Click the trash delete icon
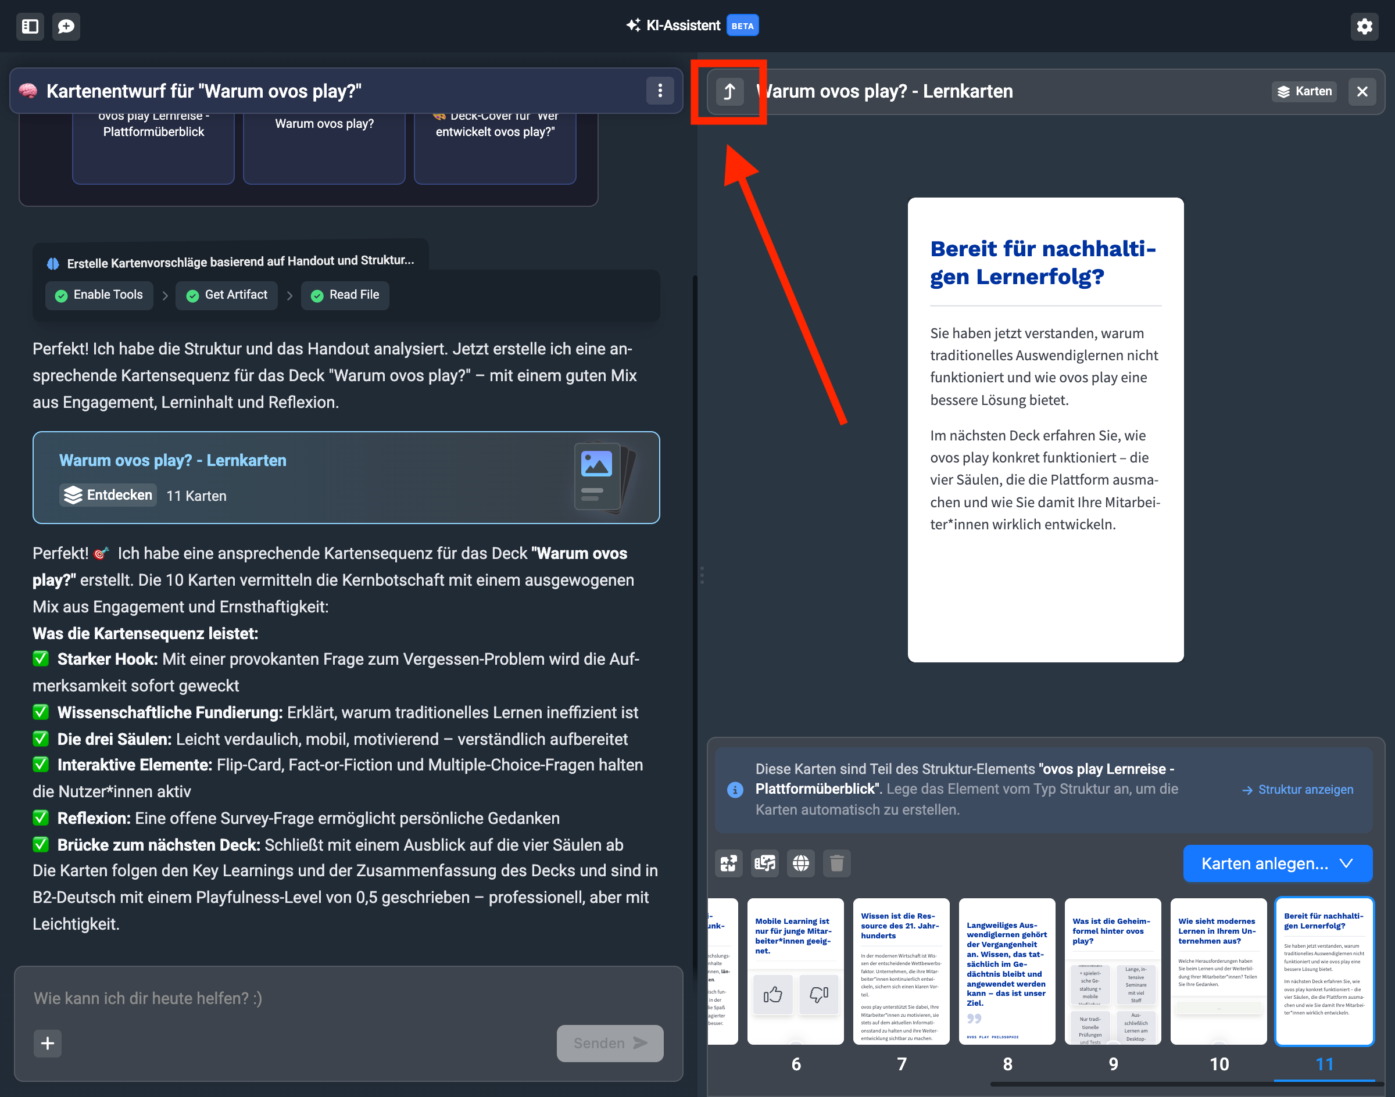This screenshot has height=1097, width=1395. [836, 863]
